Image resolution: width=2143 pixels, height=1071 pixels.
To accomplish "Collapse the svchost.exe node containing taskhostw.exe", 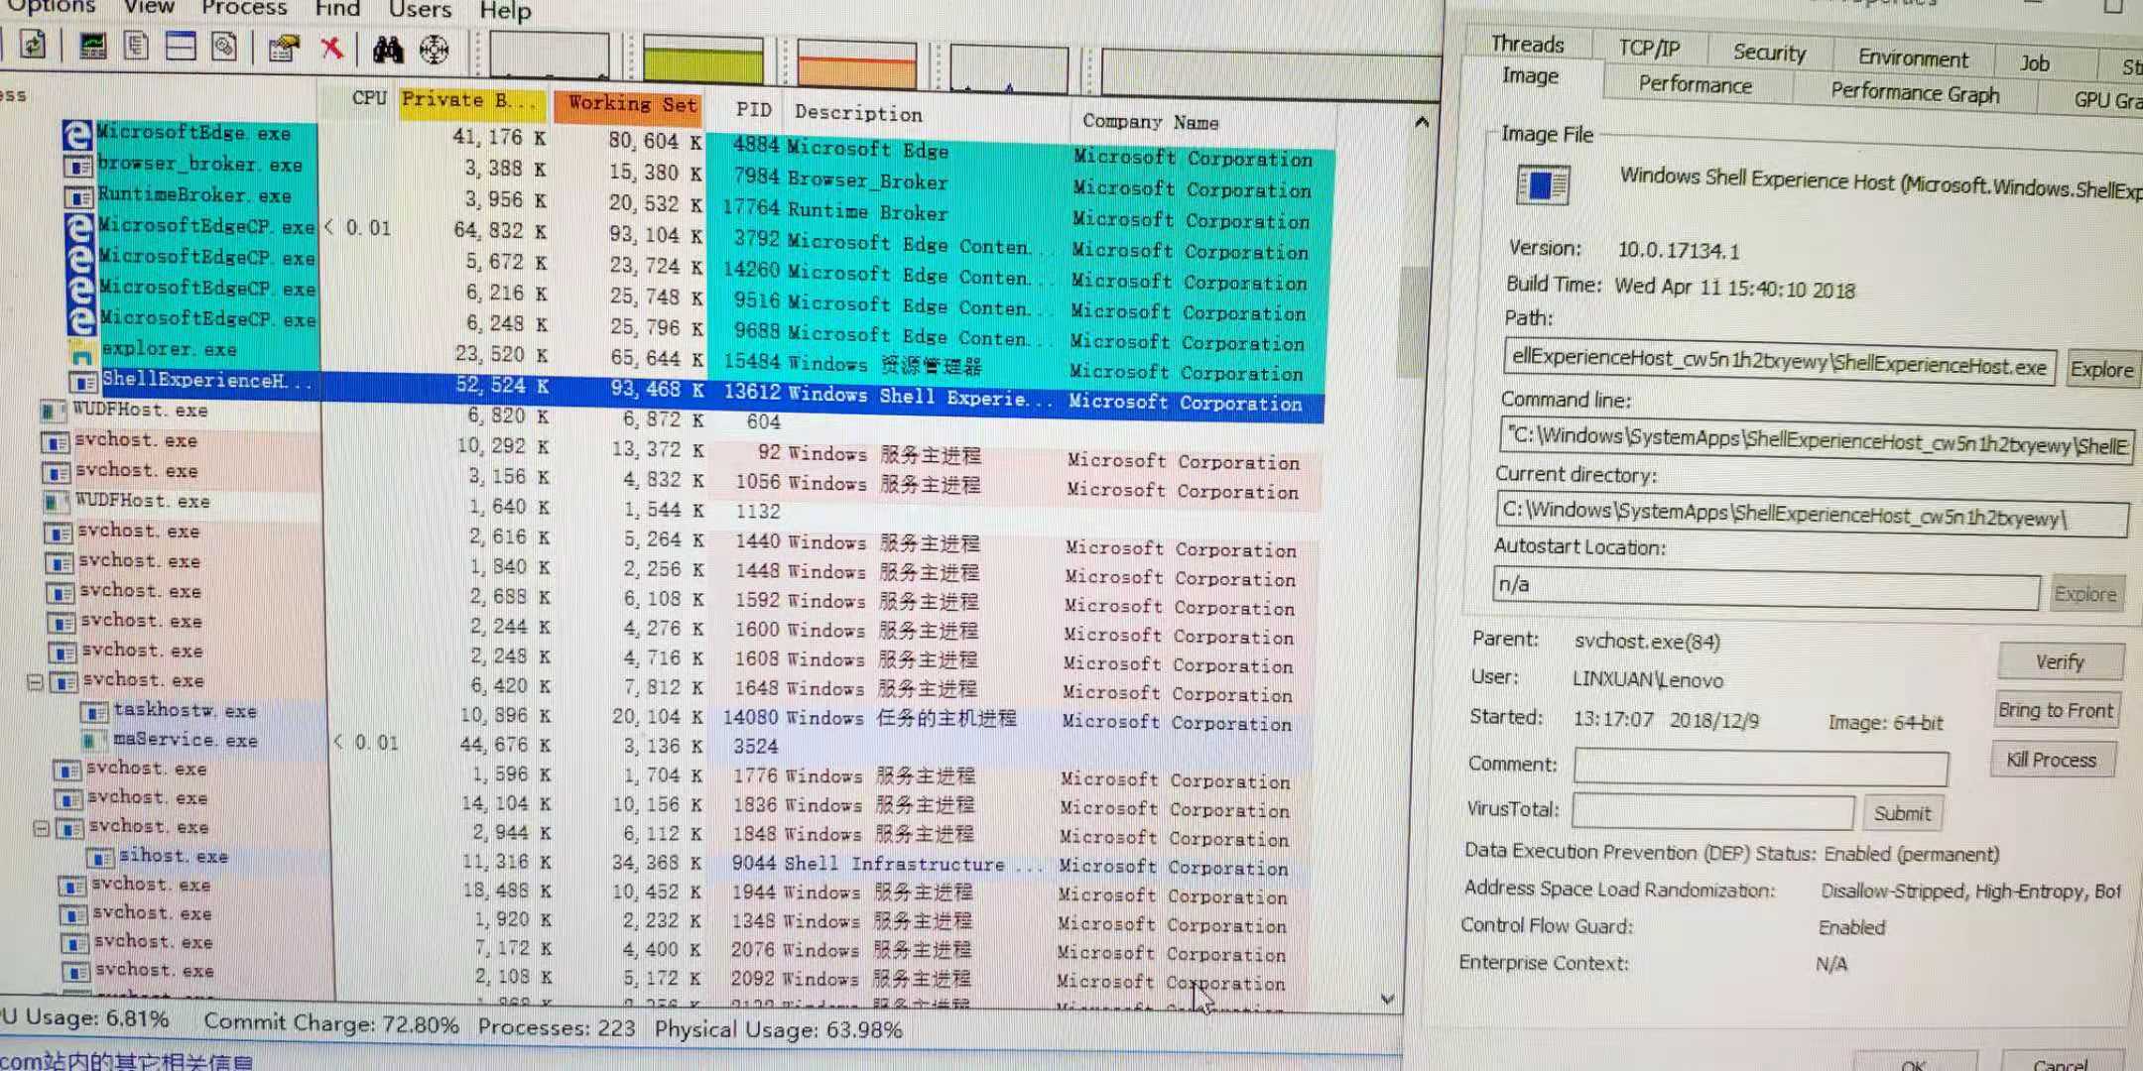I will [x=35, y=682].
